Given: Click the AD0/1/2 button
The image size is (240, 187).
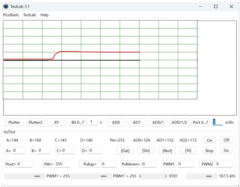Looking at the screenshot, I should coord(179,122).
